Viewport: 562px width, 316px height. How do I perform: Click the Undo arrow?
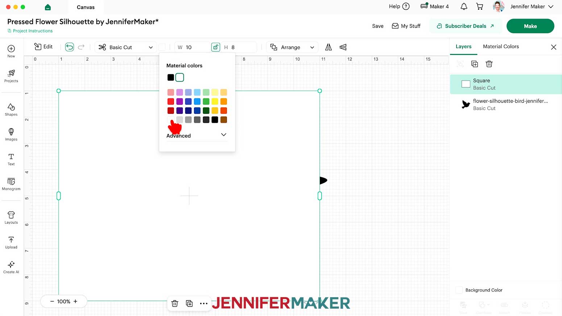click(69, 47)
